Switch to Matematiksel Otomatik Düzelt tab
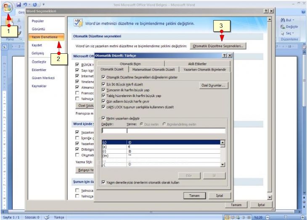This screenshot has height=220, width=307. pos(153,69)
